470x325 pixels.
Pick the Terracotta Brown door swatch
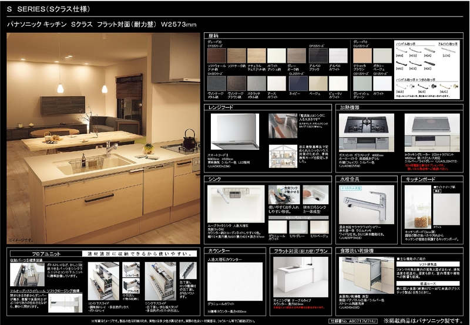point(362,55)
